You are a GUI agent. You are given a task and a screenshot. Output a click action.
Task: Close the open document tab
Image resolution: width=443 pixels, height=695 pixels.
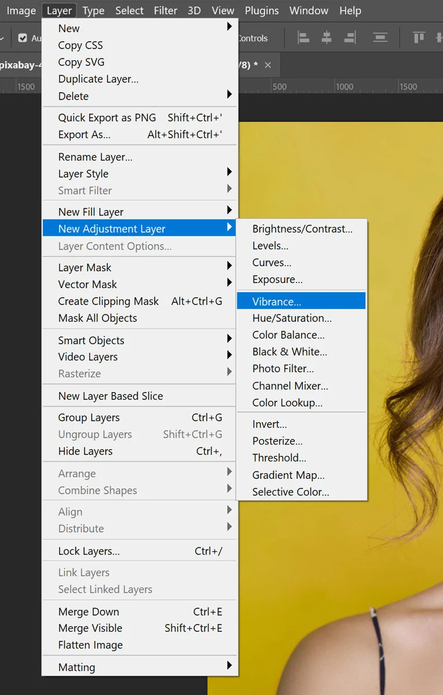tap(268, 65)
